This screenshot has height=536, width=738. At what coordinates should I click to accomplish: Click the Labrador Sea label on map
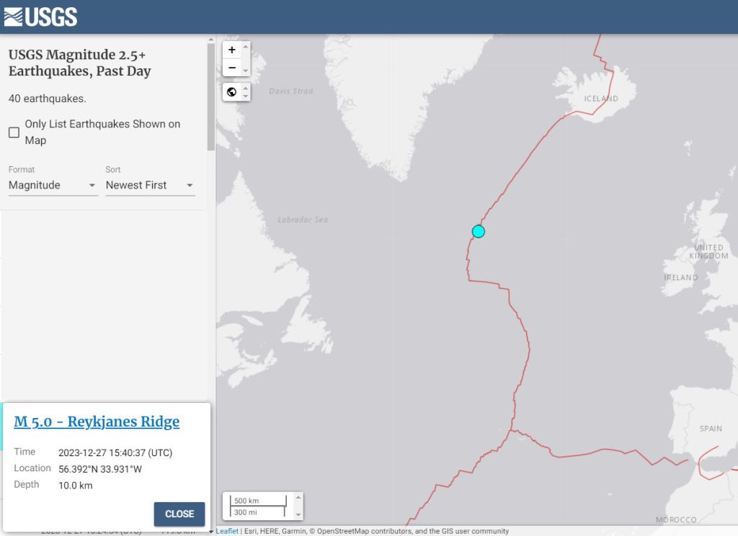303,219
